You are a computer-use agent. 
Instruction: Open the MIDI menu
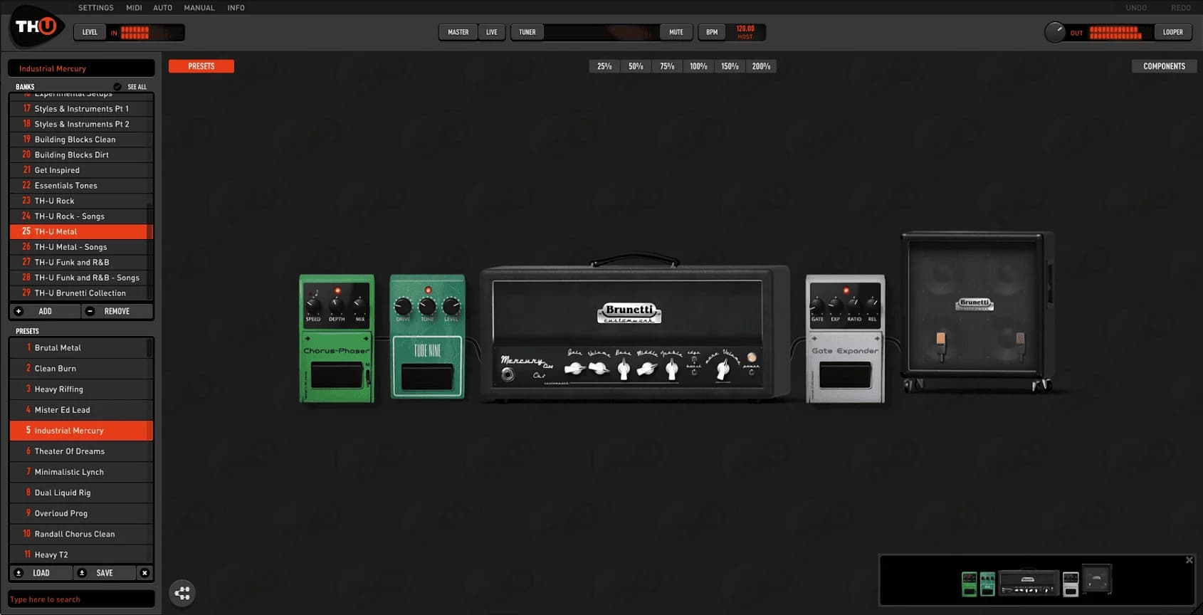click(134, 8)
